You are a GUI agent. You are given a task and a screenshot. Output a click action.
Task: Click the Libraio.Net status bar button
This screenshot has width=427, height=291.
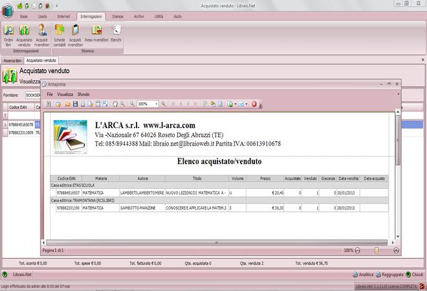tap(23, 275)
